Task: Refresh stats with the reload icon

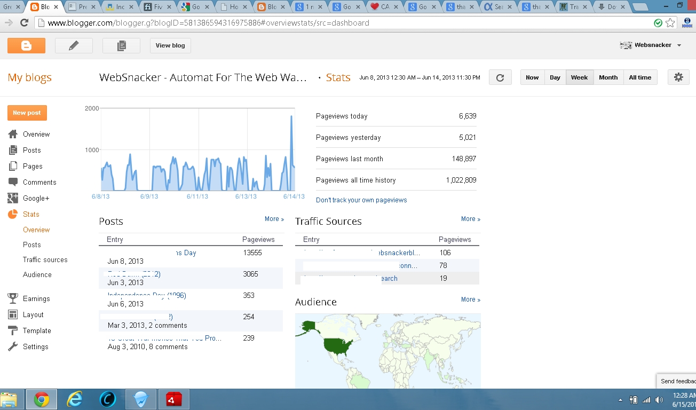Action: (x=500, y=77)
